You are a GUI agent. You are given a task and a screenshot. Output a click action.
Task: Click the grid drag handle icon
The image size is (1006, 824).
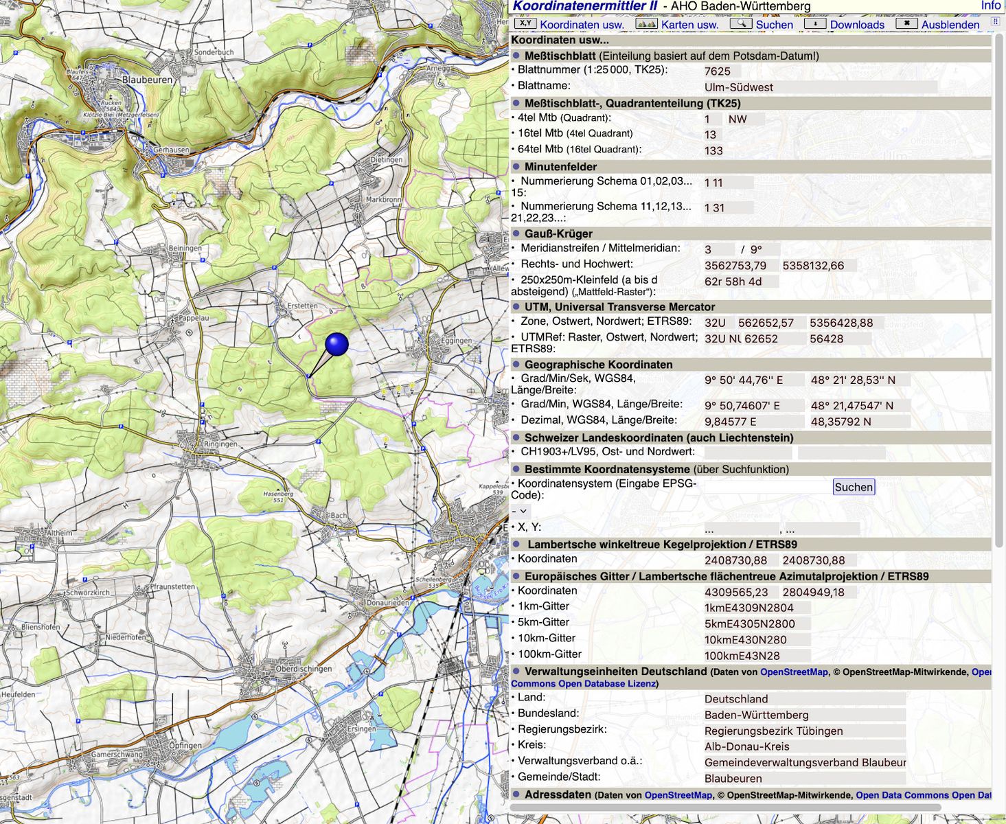tap(994, 23)
